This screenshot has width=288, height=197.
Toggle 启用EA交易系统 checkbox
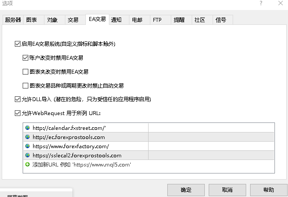[x=17, y=44]
